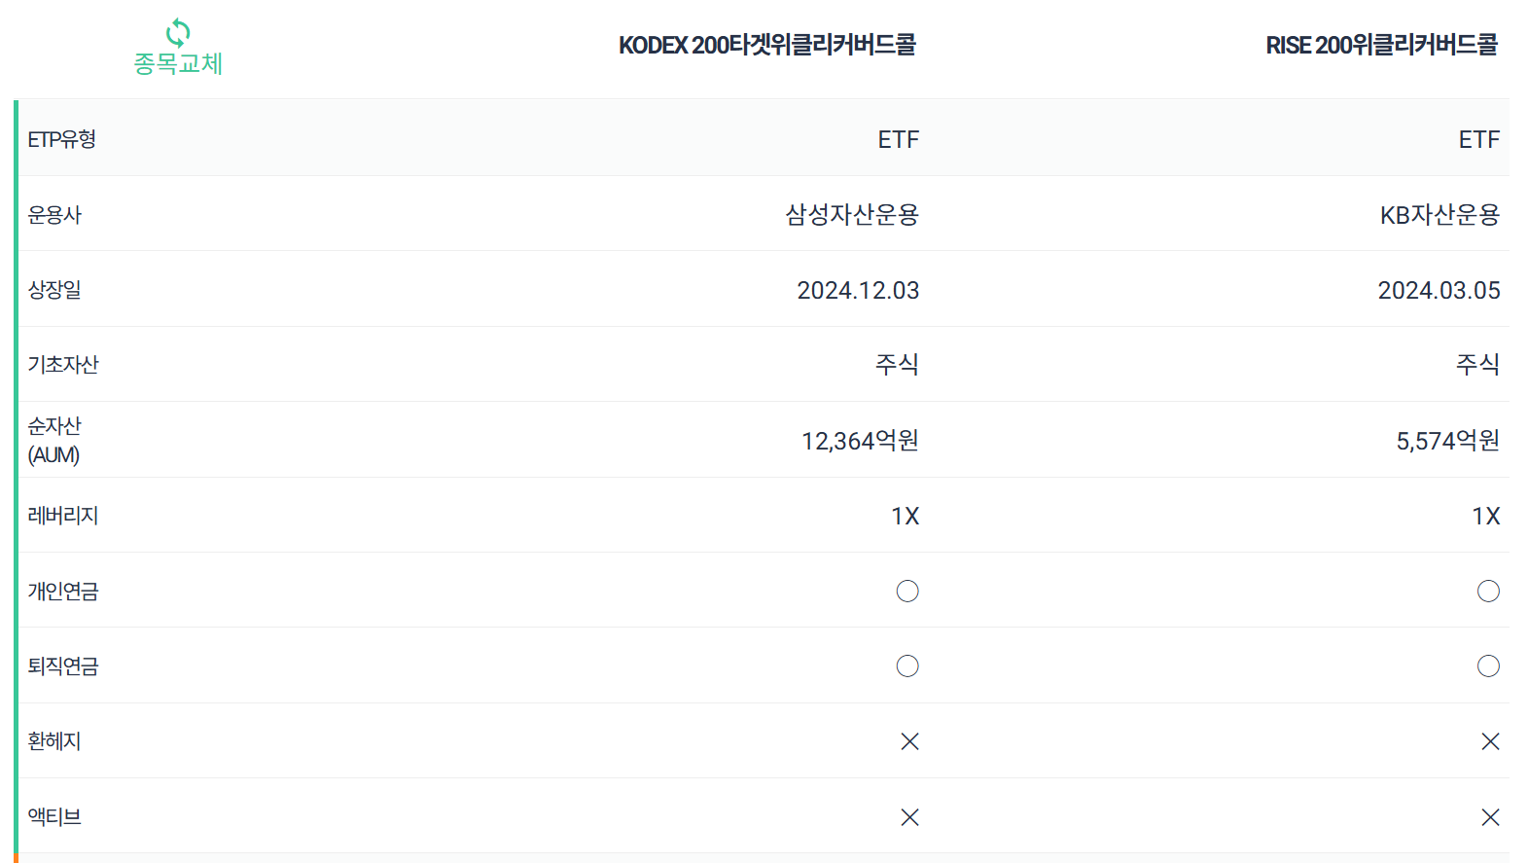
Task: Click KODEX 퇴직연금 circle icon
Action: pos(907,665)
